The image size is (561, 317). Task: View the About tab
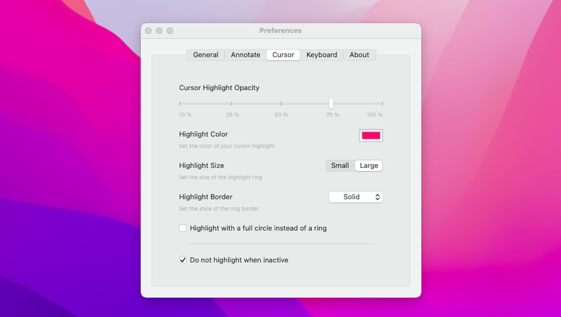tap(359, 55)
